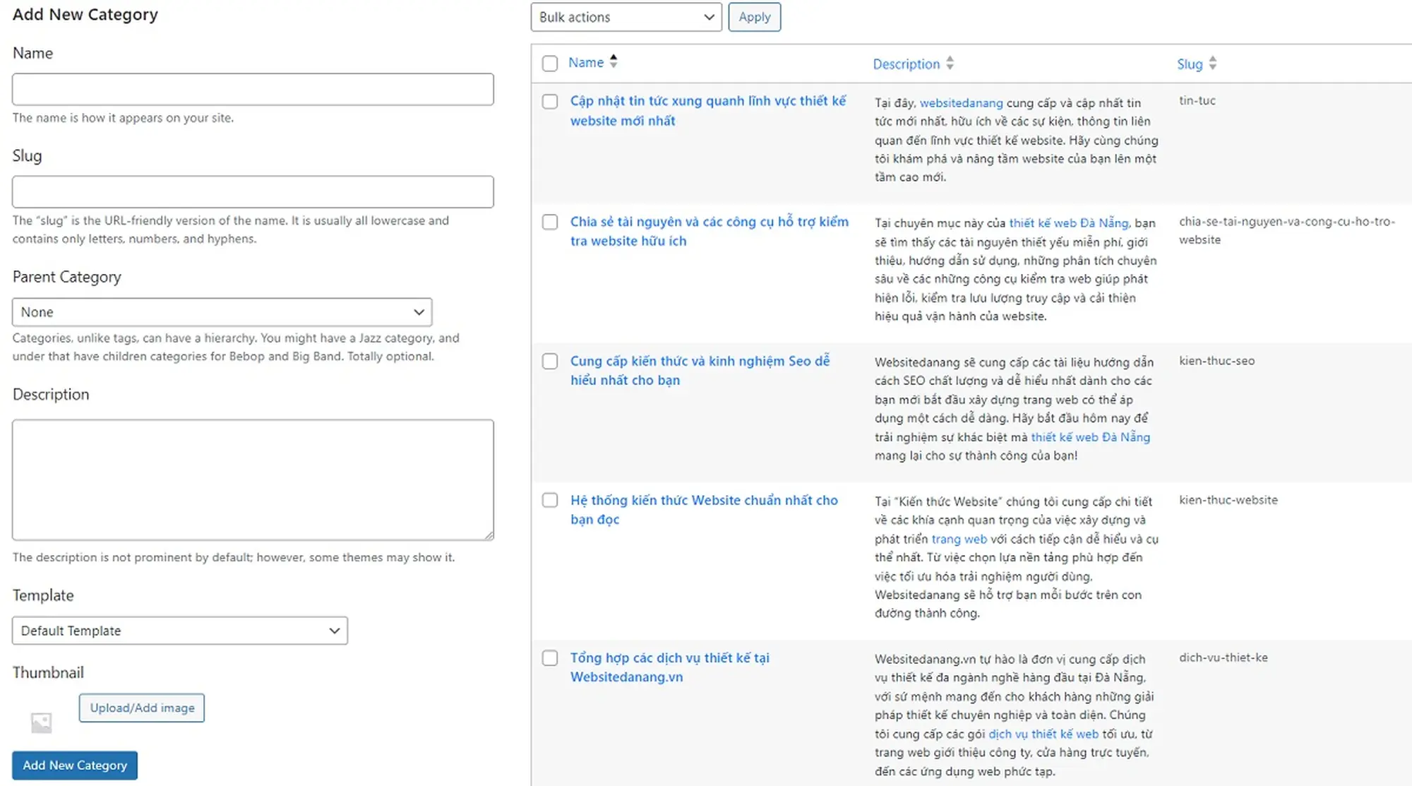The width and height of the screenshot is (1412, 786).
Task: Follow 'trang web' link in description
Action: click(959, 539)
